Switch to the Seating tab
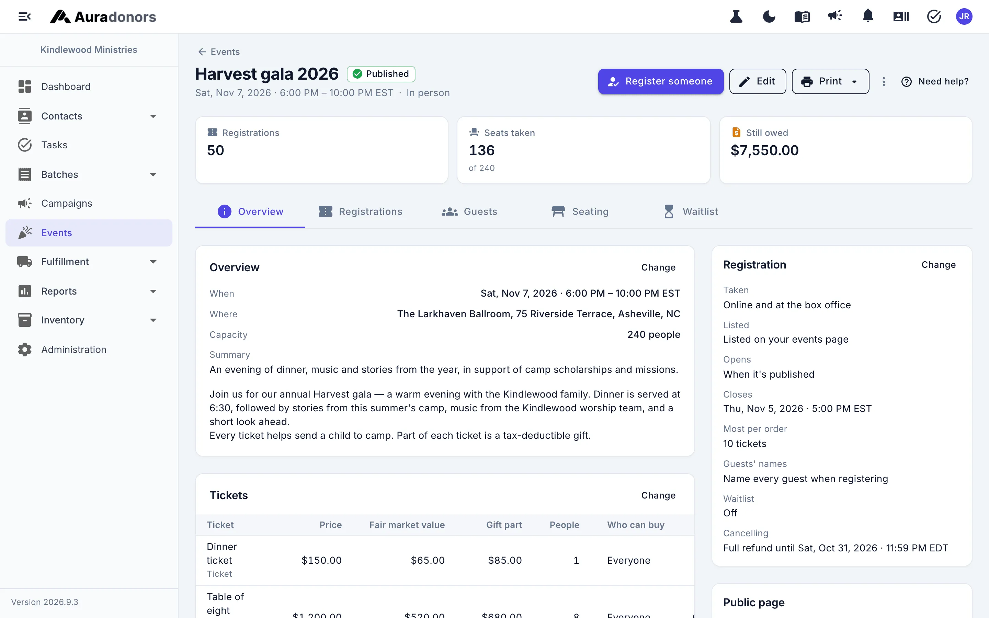 coord(580,211)
